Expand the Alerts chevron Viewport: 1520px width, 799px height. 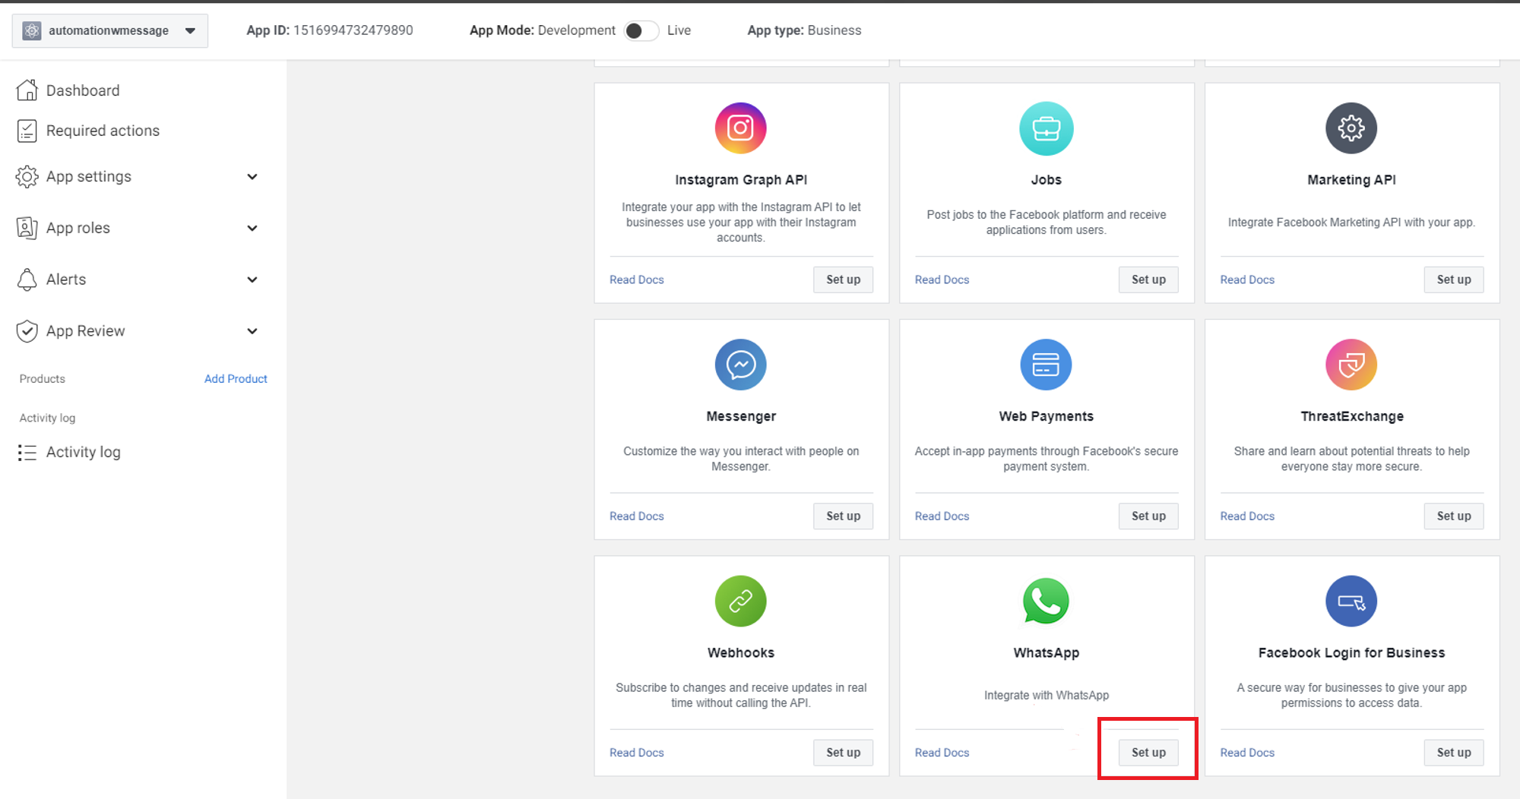tap(252, 280)
